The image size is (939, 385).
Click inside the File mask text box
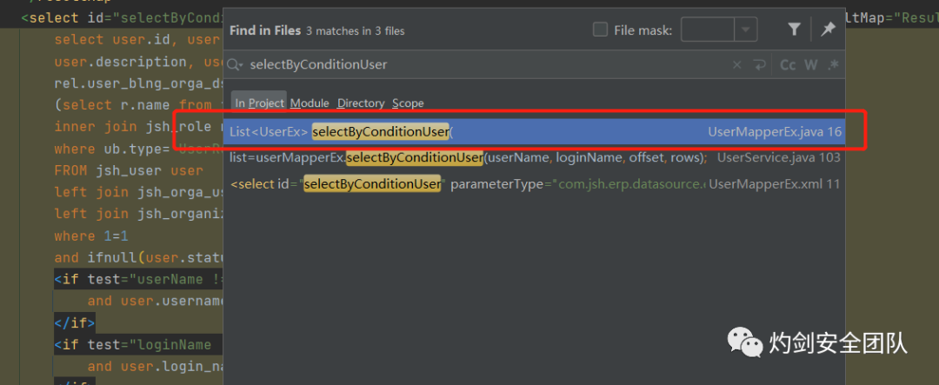point(707,30)
